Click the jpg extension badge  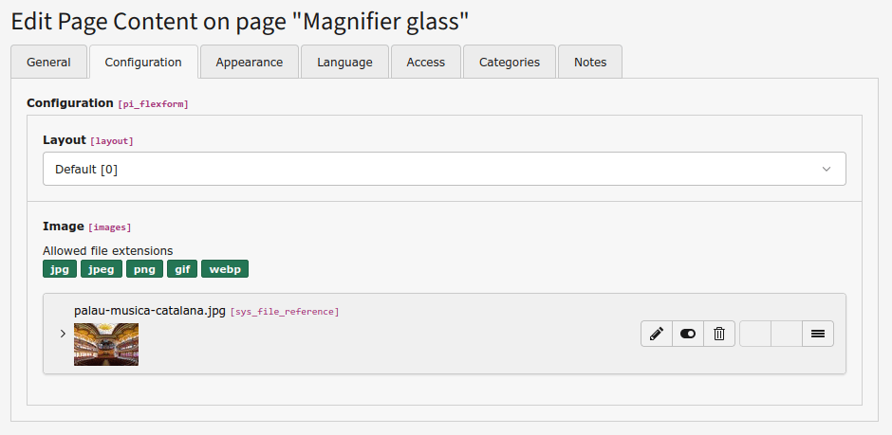(x=59, y=269)
